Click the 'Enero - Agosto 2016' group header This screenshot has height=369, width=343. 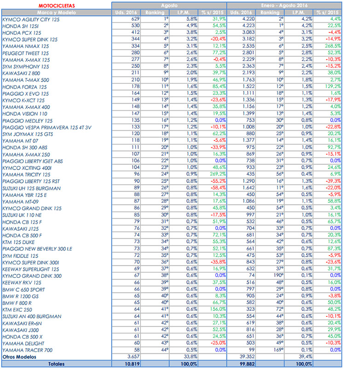coord(284,6)
